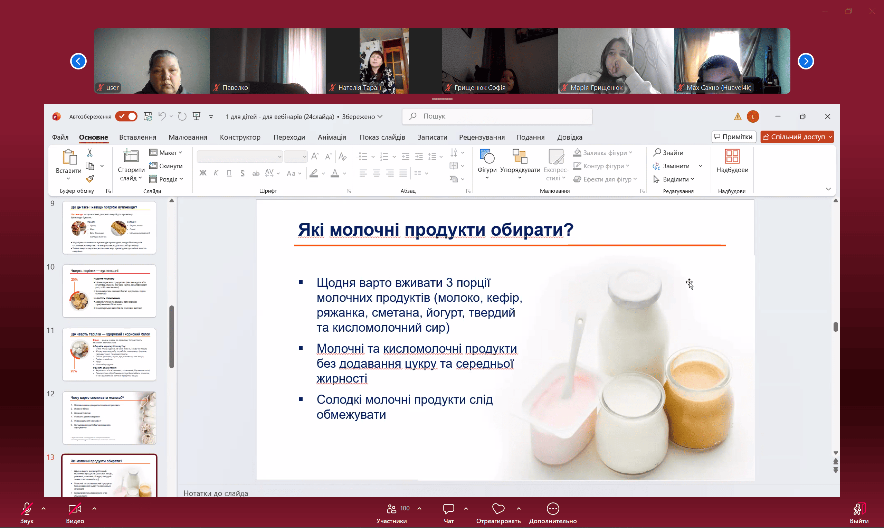The image size is (884, 528).
Task: Open Участники participants panel
Action: (391, 513)
